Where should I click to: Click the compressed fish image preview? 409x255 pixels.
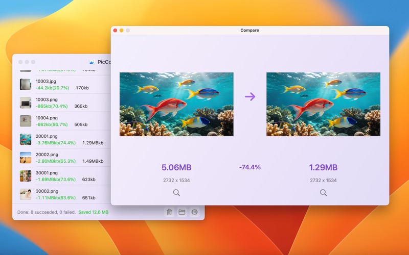[323, 104]
